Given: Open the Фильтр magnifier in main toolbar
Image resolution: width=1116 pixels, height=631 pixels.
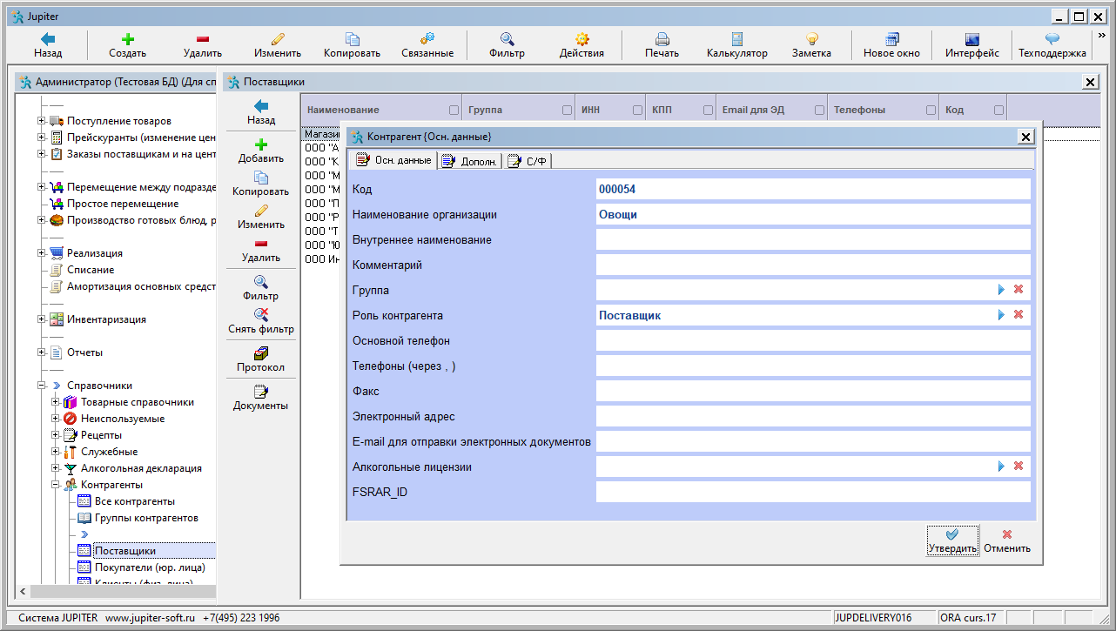Looking at the screenshot, I should pyautogui.click(x=507, y=39).
